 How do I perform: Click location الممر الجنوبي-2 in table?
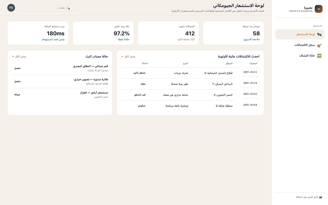(223, 95)
